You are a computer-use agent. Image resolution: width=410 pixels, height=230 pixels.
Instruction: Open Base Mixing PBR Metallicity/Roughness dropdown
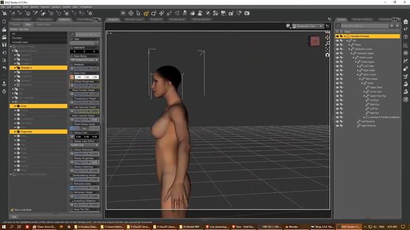pos(85,60)
